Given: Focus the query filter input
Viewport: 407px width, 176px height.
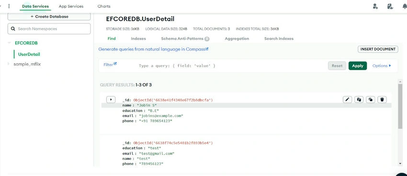Looking at the screenshot, I should [x=231, y=66].
